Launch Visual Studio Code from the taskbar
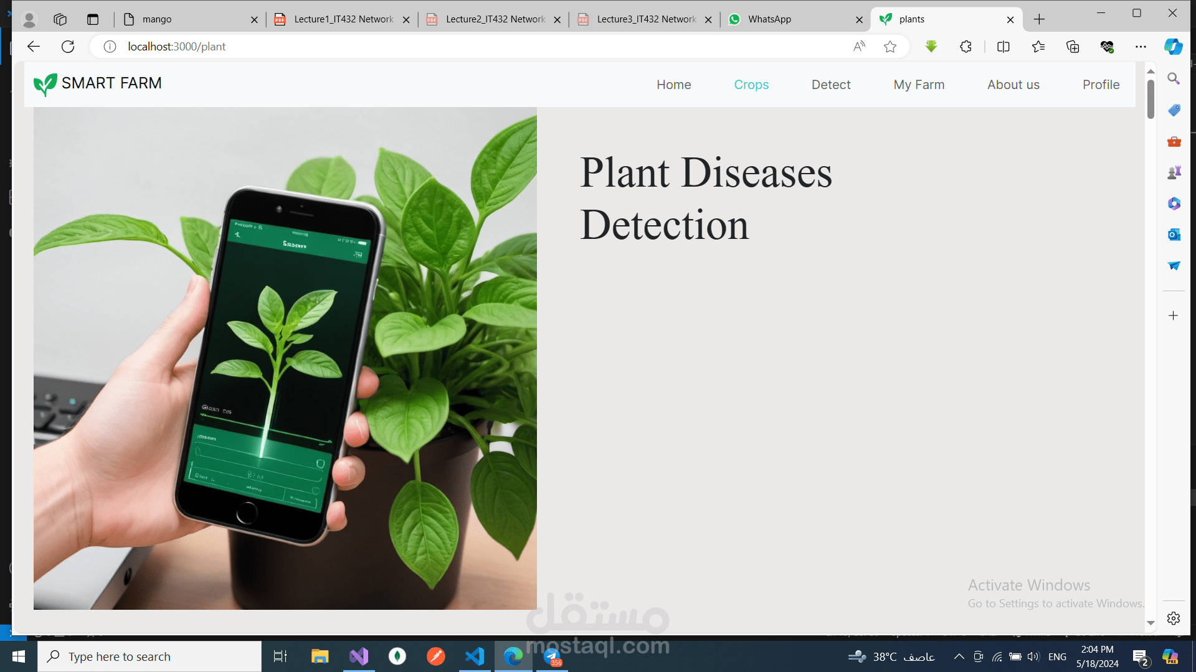Screen dimensions: 1196x672 475,656
